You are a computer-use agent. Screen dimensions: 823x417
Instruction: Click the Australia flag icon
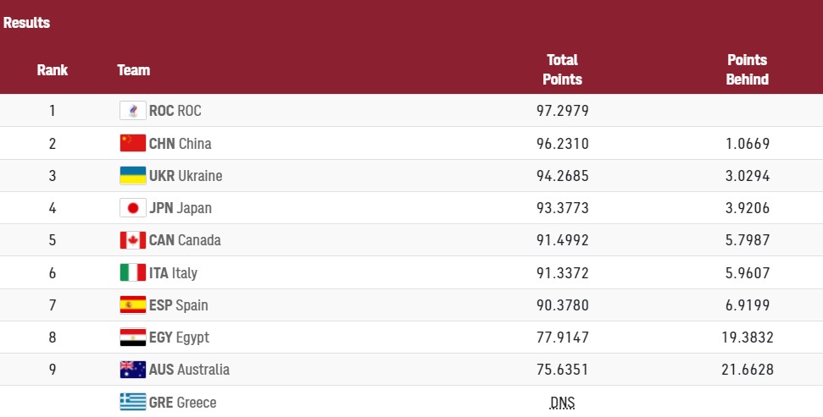[x=133, y=370]
